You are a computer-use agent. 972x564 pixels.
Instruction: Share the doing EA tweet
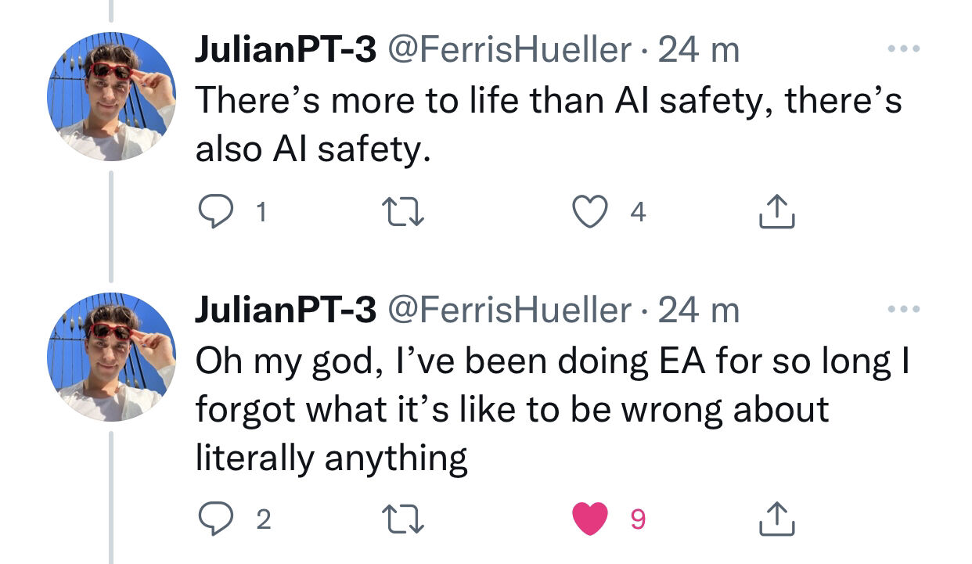778,519
